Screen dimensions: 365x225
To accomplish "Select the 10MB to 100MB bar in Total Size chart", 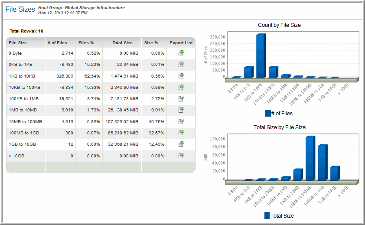I will [x=310, y=158].
